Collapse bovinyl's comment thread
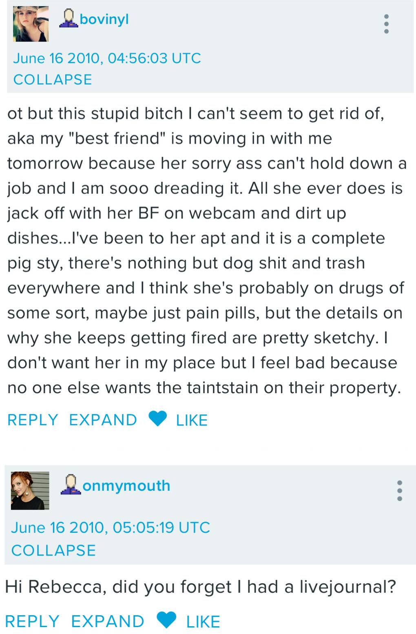416x634 pixels. [53, 80]
